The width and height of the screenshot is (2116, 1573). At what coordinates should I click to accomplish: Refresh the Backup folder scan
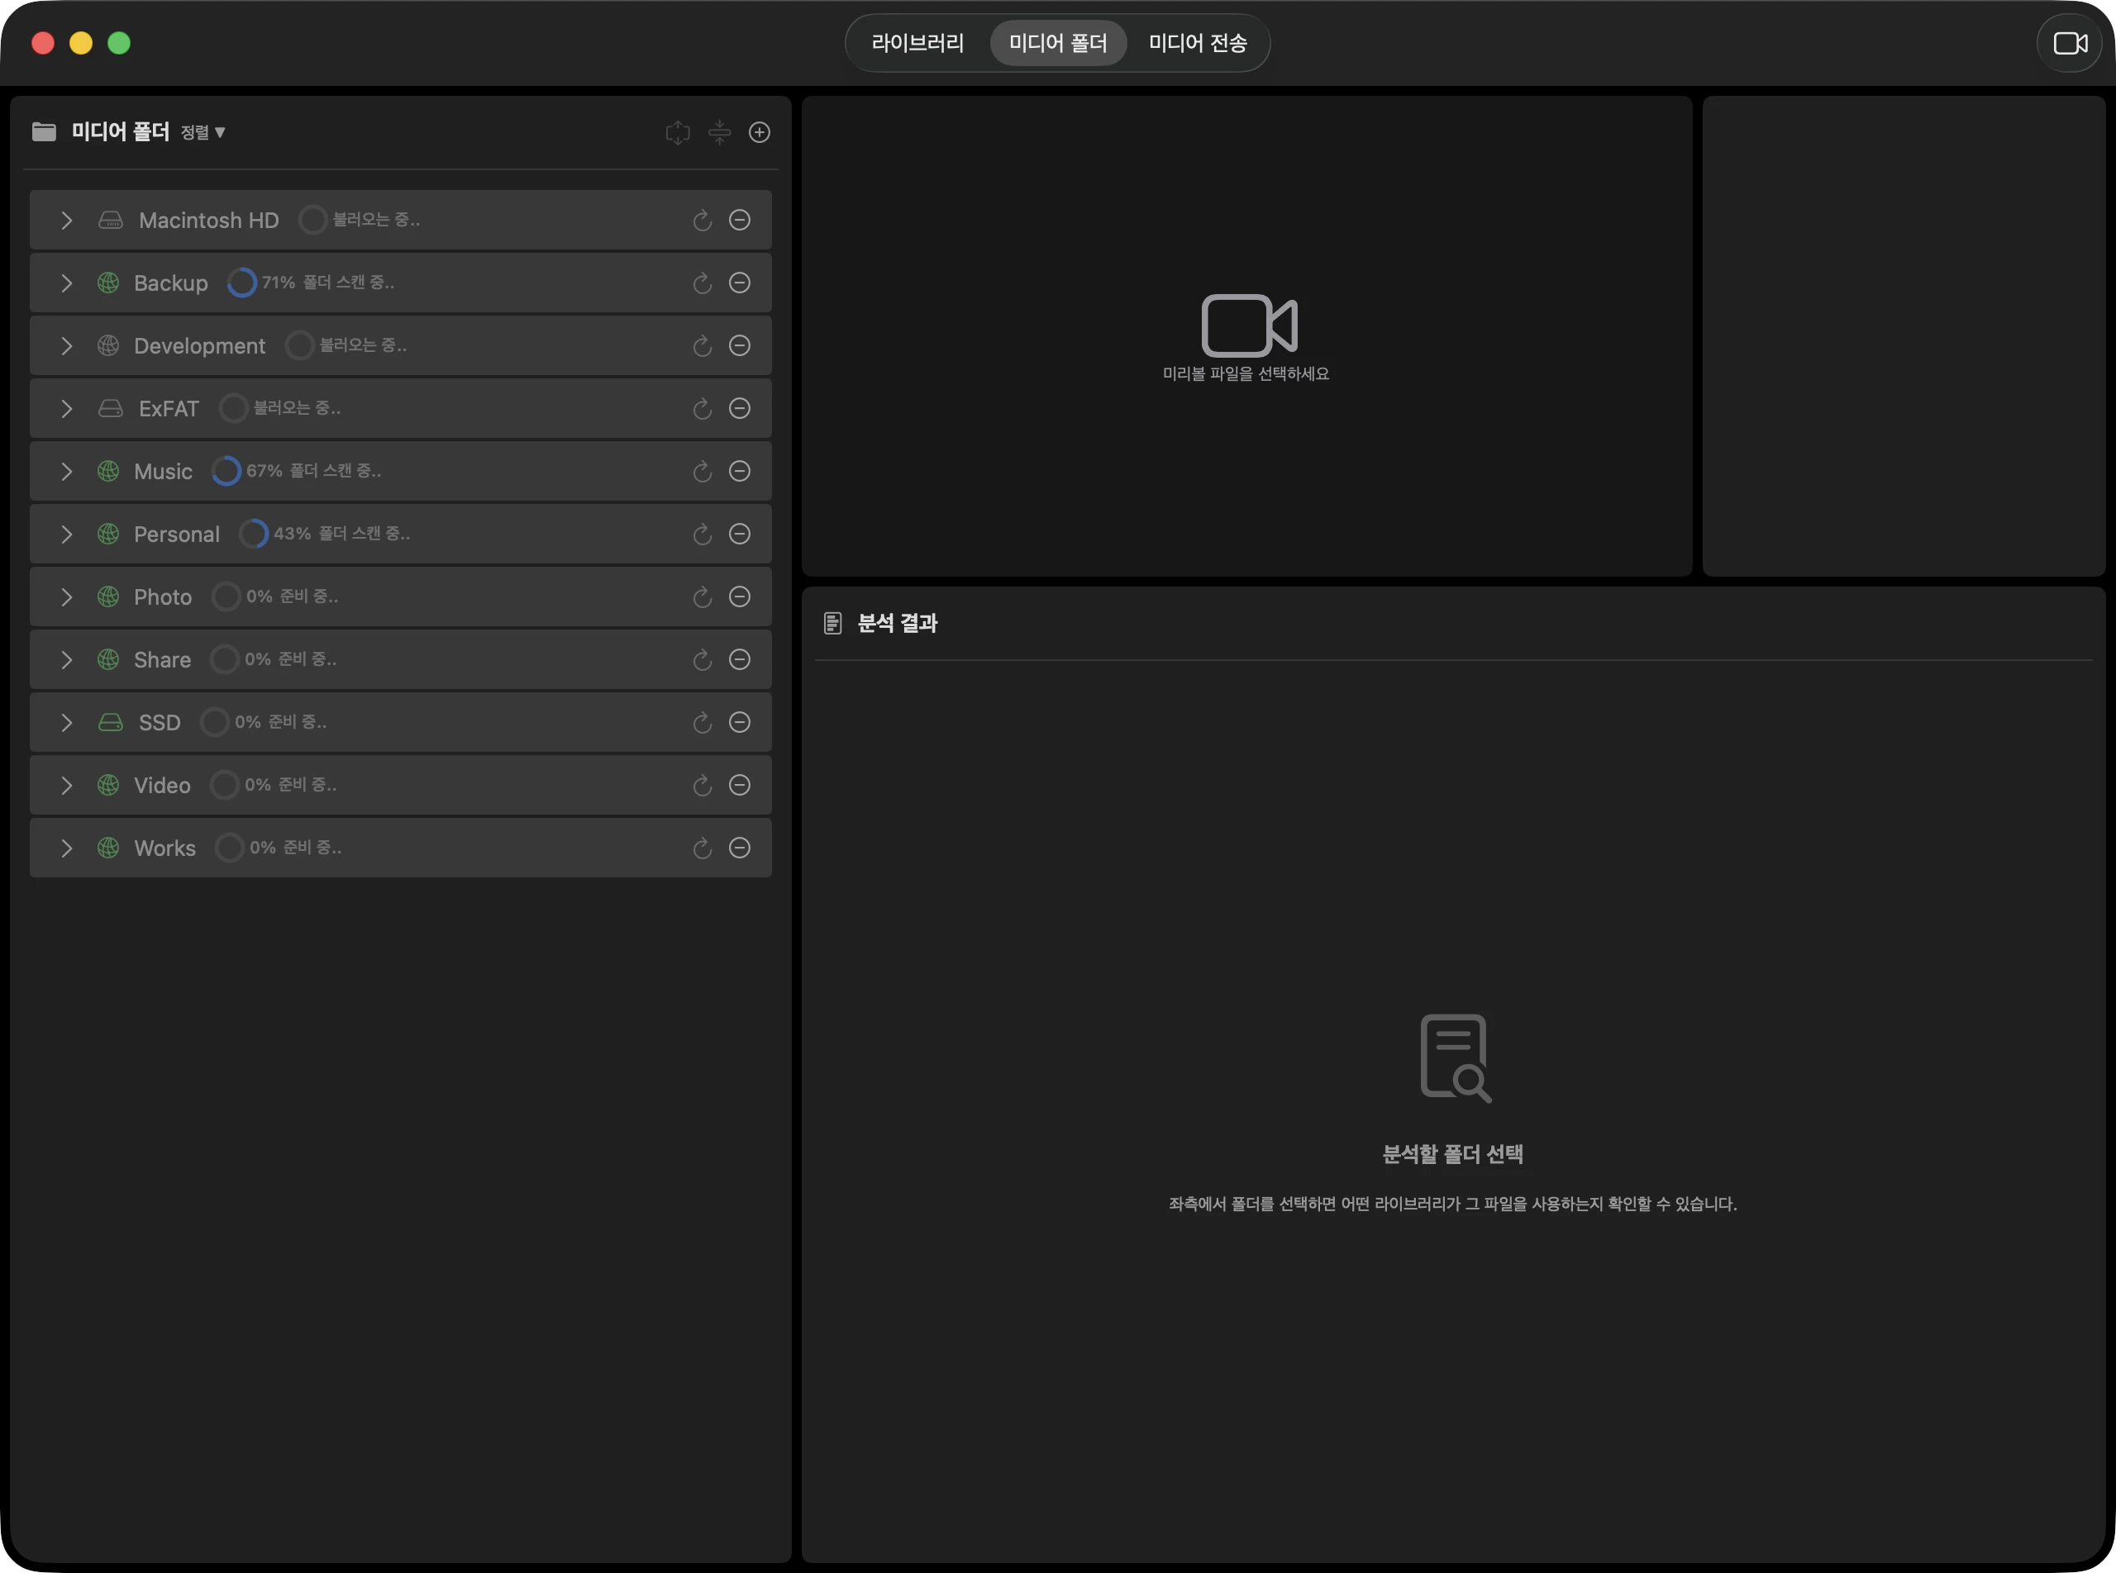pos(702,283)
